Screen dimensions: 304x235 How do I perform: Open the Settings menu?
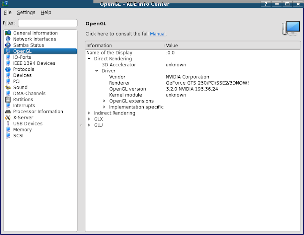tap(26, 13)
